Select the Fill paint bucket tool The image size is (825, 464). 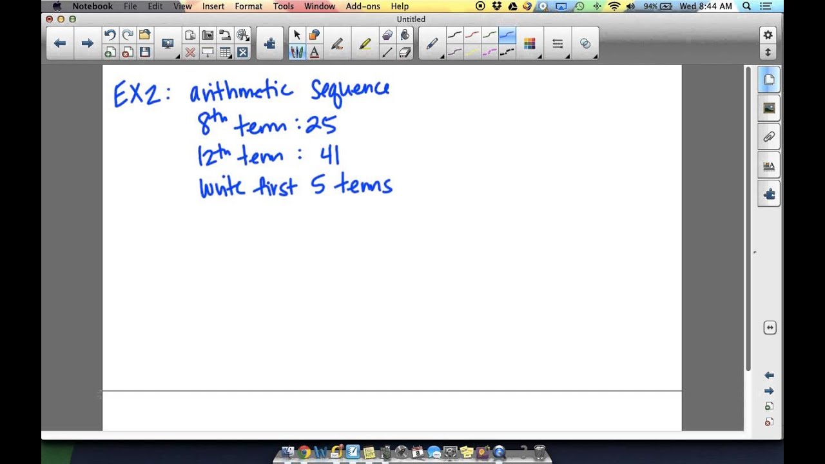tap(405, 35)
